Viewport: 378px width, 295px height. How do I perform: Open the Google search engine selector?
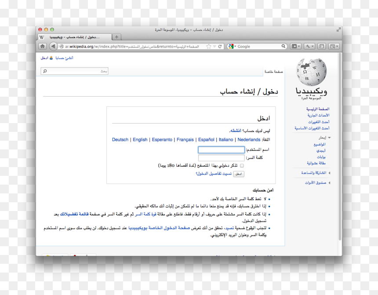coord(232,46)
